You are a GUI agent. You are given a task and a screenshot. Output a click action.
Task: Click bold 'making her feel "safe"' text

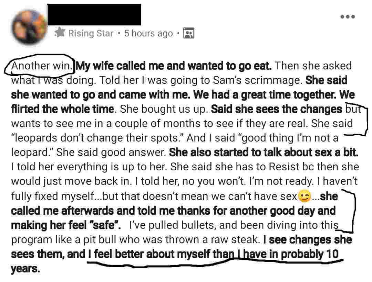[66, 225]
